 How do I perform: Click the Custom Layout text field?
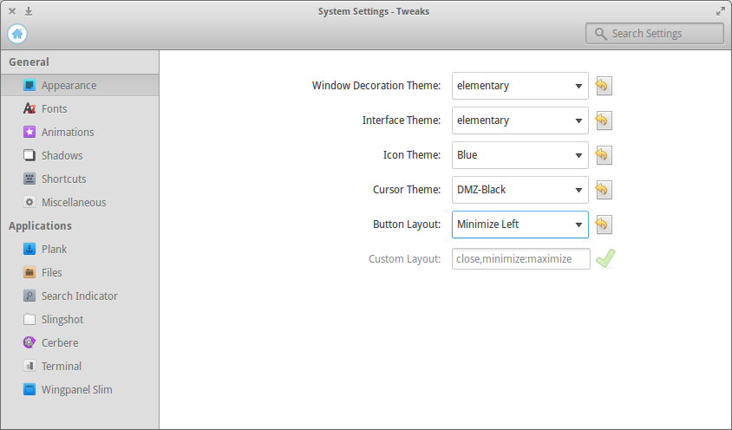pos(520,258)
